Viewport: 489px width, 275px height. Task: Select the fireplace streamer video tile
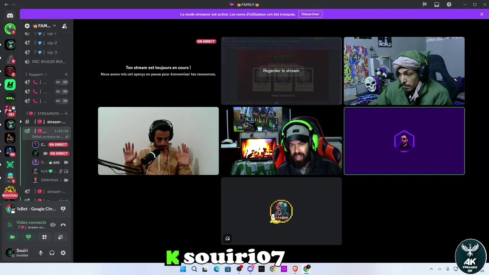[281, 141]
